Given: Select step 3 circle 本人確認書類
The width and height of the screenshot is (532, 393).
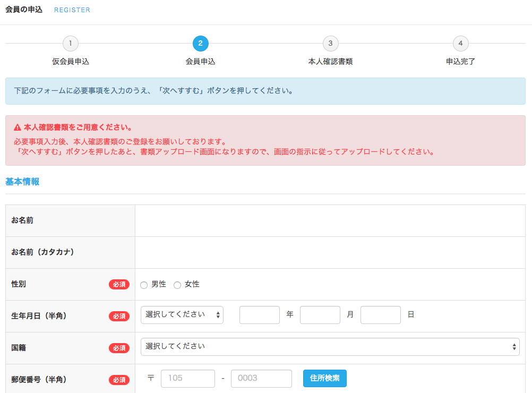Looking at the screenshot, I should 330,44.
